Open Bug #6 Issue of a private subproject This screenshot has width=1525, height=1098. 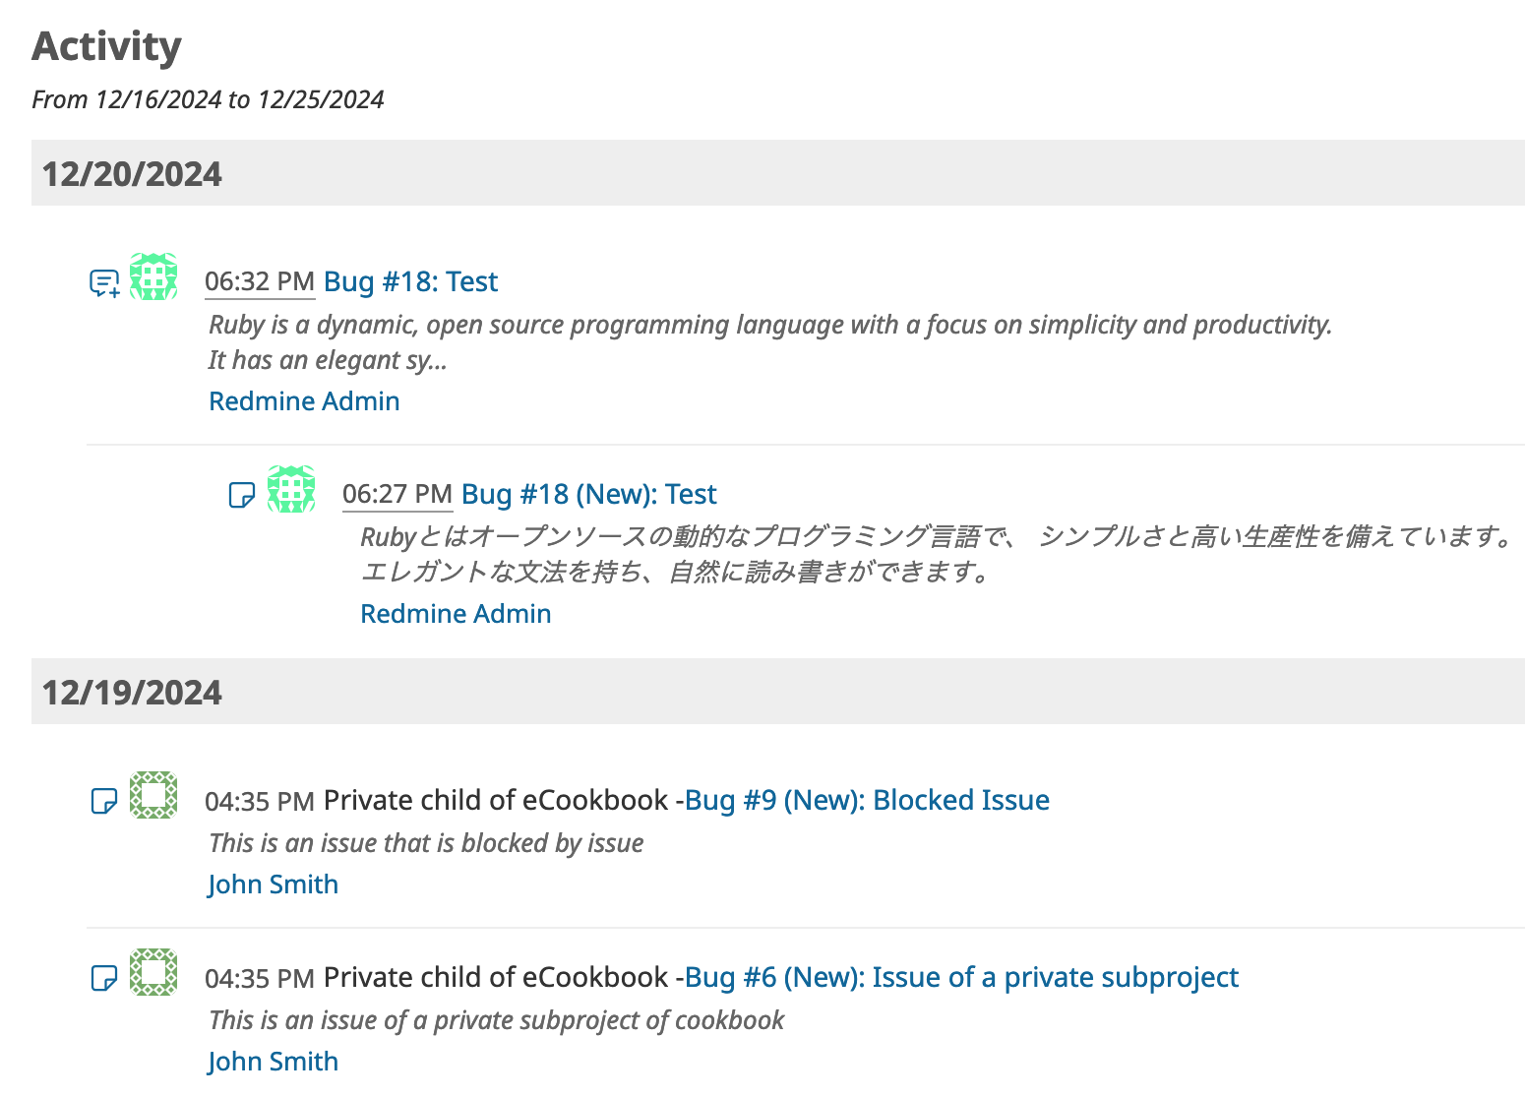(x=961, y=977)
